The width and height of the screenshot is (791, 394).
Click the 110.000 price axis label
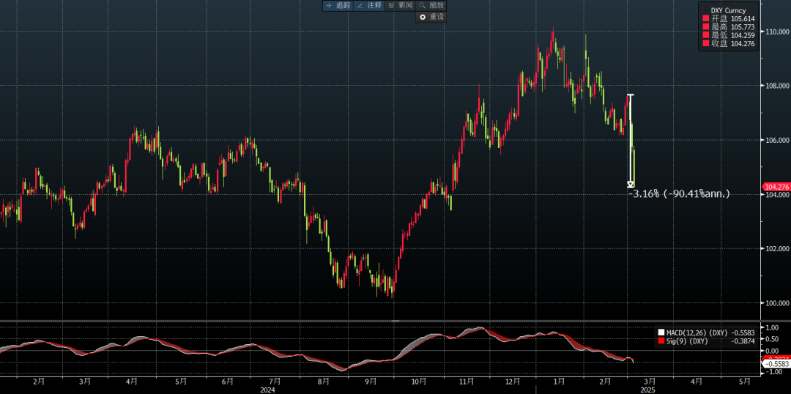click(776, 32)
